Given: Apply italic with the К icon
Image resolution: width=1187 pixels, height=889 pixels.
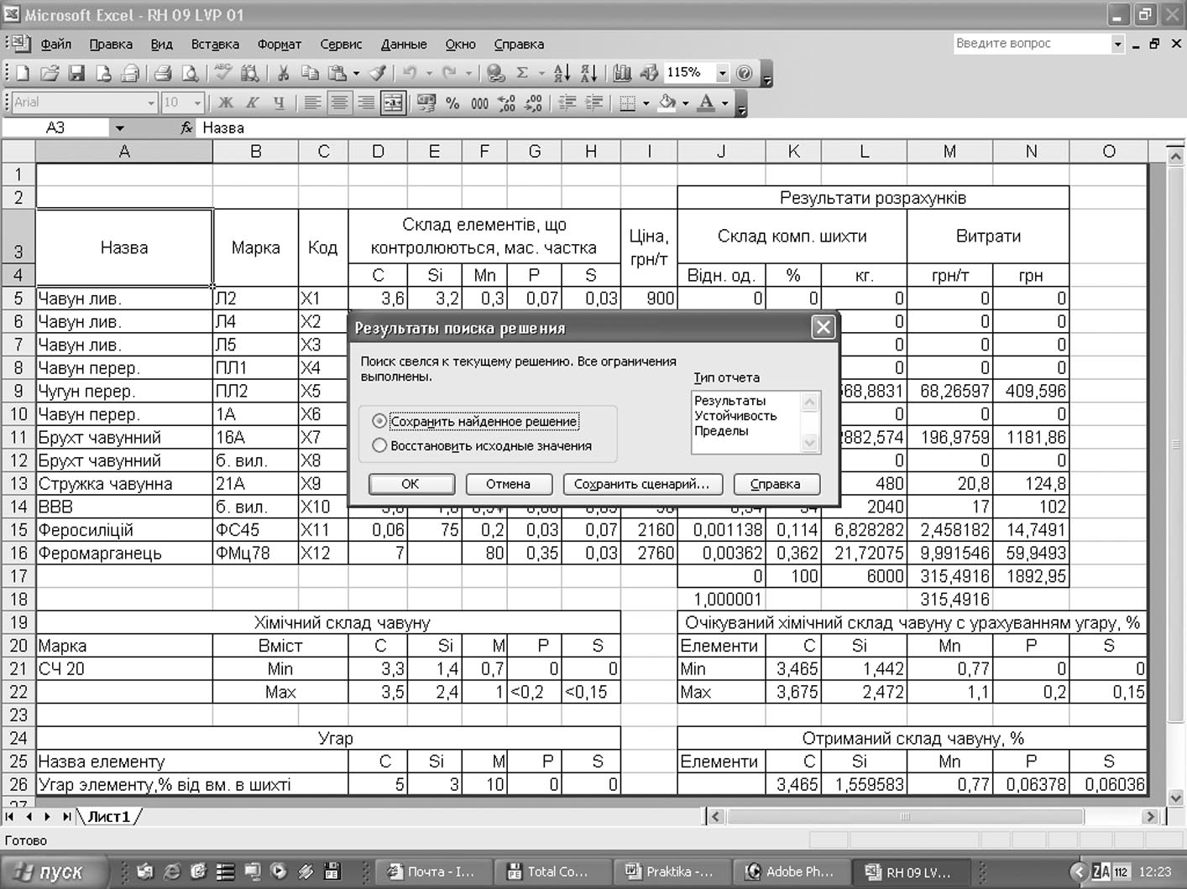Looking at the screenshot, I should click(x=252, y=103).
